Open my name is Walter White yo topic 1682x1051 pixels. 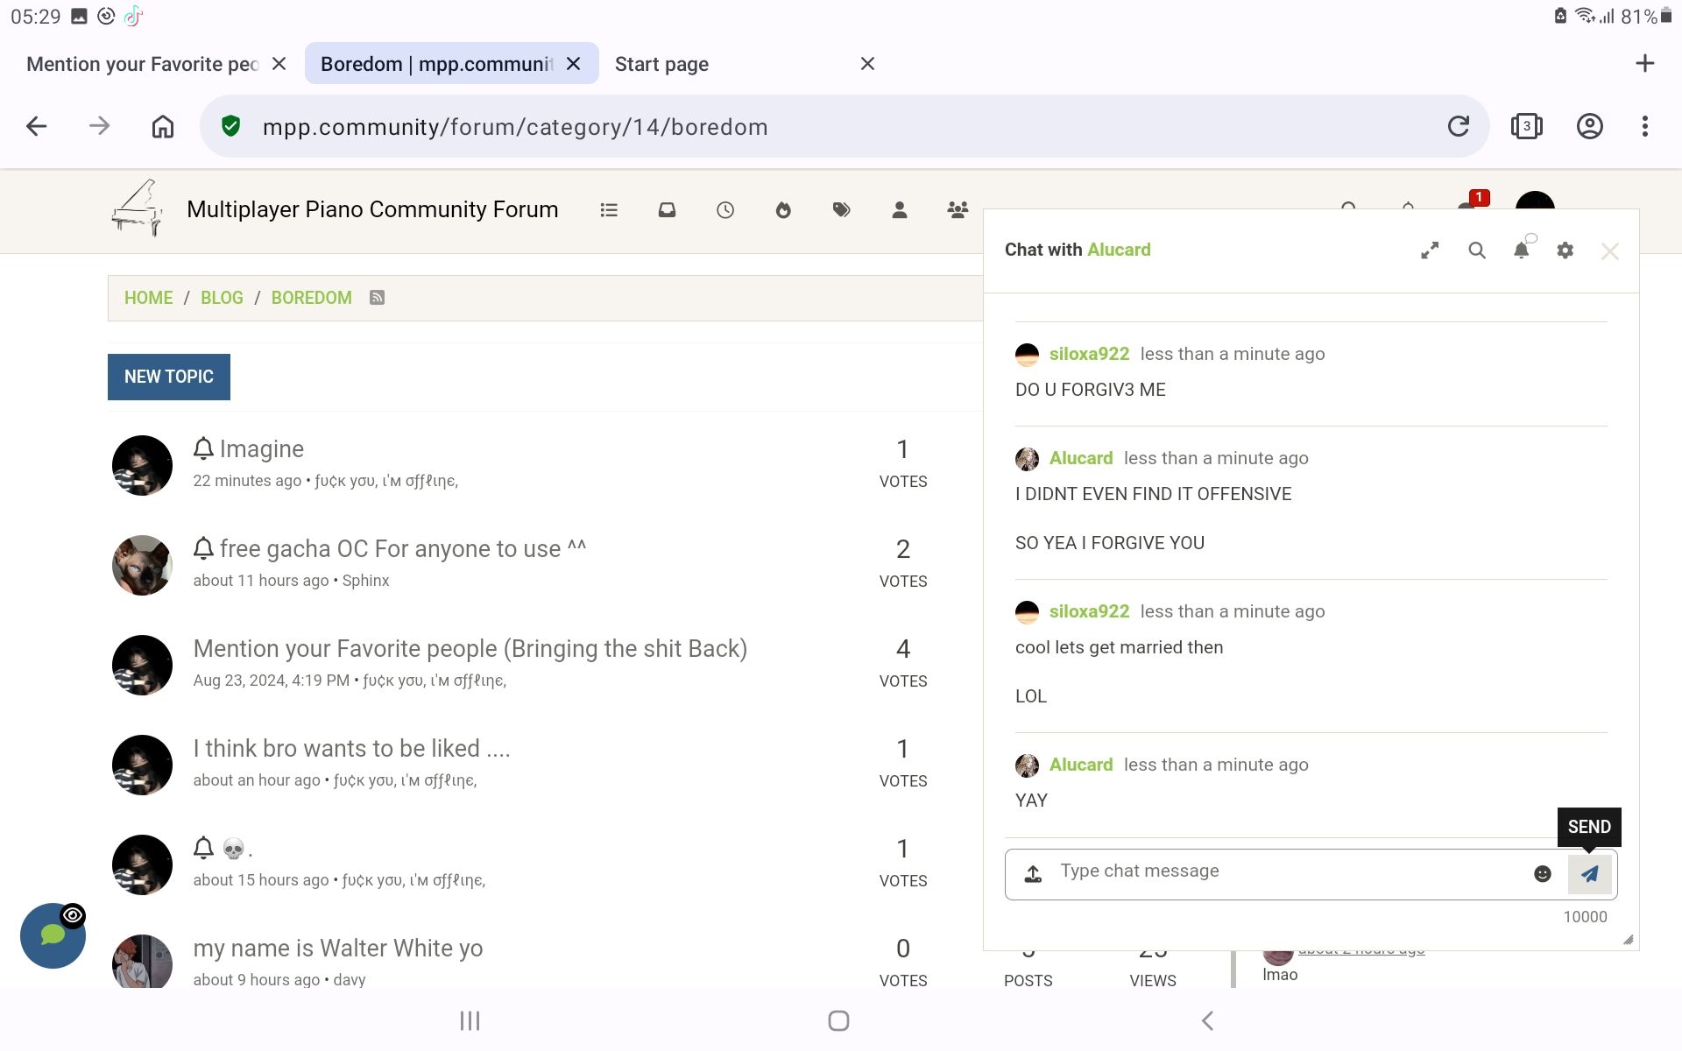(x=337, y=948)
